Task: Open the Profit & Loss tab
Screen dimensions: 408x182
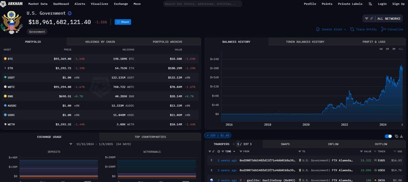Action: coord(374,42)
